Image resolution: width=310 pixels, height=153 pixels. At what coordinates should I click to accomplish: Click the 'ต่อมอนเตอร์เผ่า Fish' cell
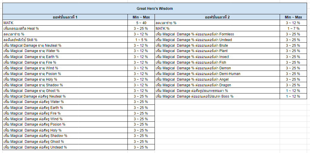tap(217, 62)
